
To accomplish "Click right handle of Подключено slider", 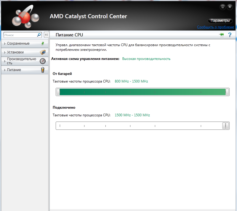I will pyautogui.click(x=227, y=126).
